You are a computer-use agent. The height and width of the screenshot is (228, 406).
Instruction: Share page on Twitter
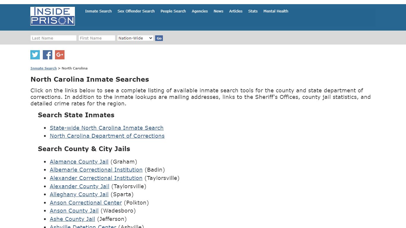pyautogui.click(x=35, y=55)
